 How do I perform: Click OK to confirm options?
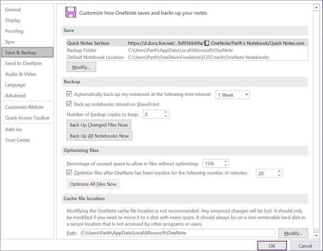(x=272, y=245)
